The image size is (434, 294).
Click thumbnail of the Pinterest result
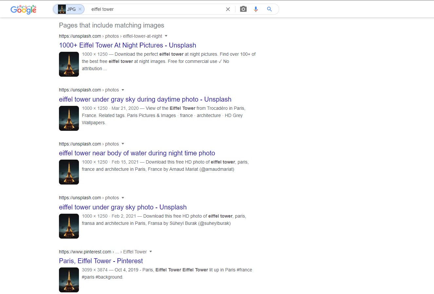point(69,280)
